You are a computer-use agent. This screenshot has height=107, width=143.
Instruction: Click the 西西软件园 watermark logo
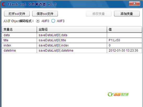pyautogui.click(x=118, y=94)
